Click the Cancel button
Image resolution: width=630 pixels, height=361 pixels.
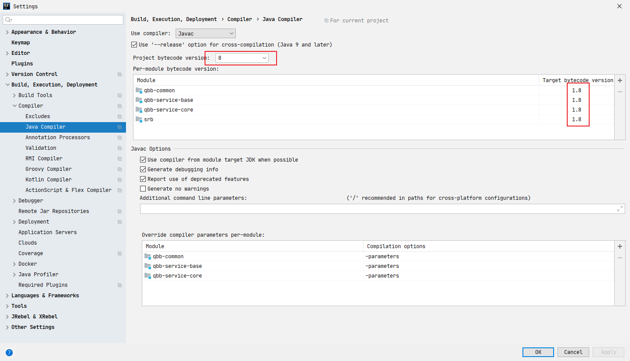pyautogui.click(x=573, y=352)
